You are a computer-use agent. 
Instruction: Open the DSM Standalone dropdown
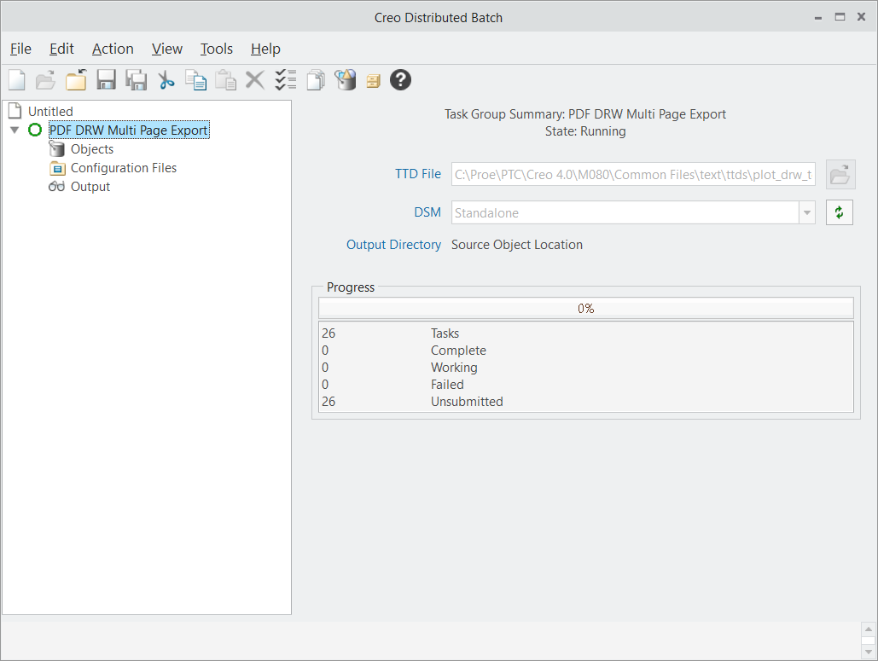point(807,213)
